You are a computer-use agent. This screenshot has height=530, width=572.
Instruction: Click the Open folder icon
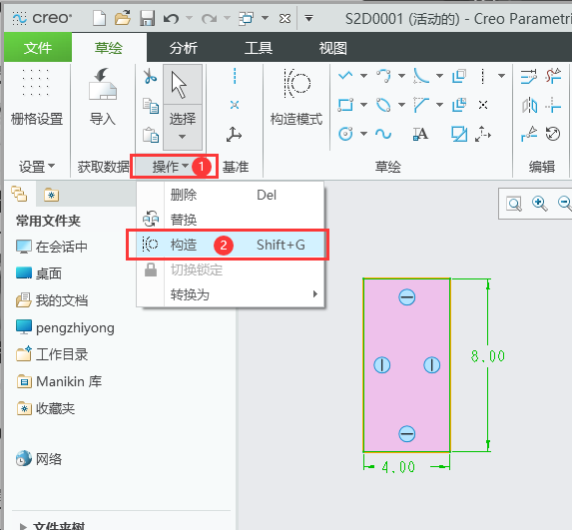(123, 18)
